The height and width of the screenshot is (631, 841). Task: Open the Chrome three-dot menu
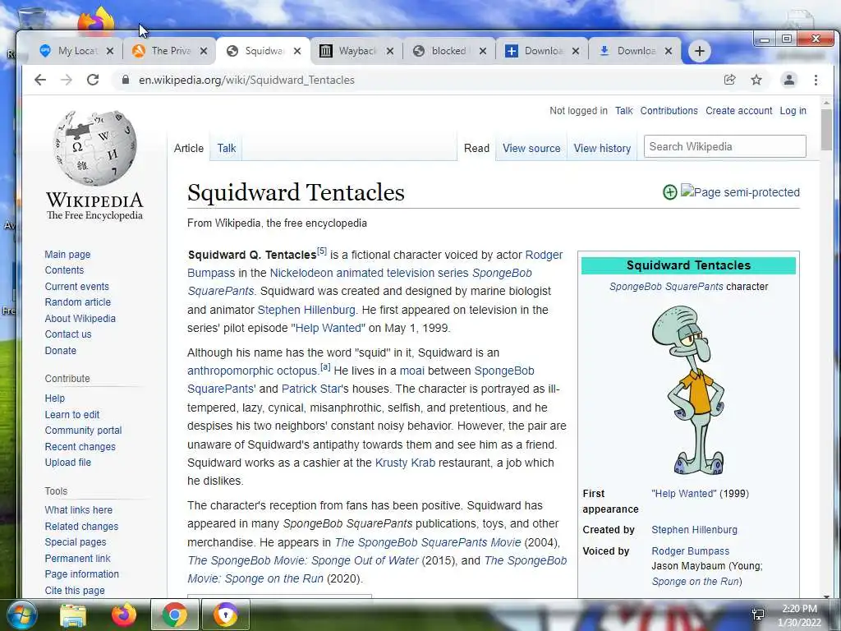pos(816,80)
